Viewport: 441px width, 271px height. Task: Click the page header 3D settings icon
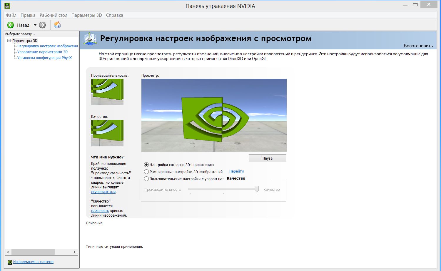90,39
